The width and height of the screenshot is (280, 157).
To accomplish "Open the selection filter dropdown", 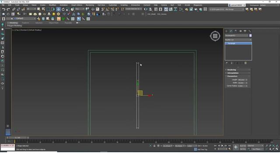I will tap(31, 9).
